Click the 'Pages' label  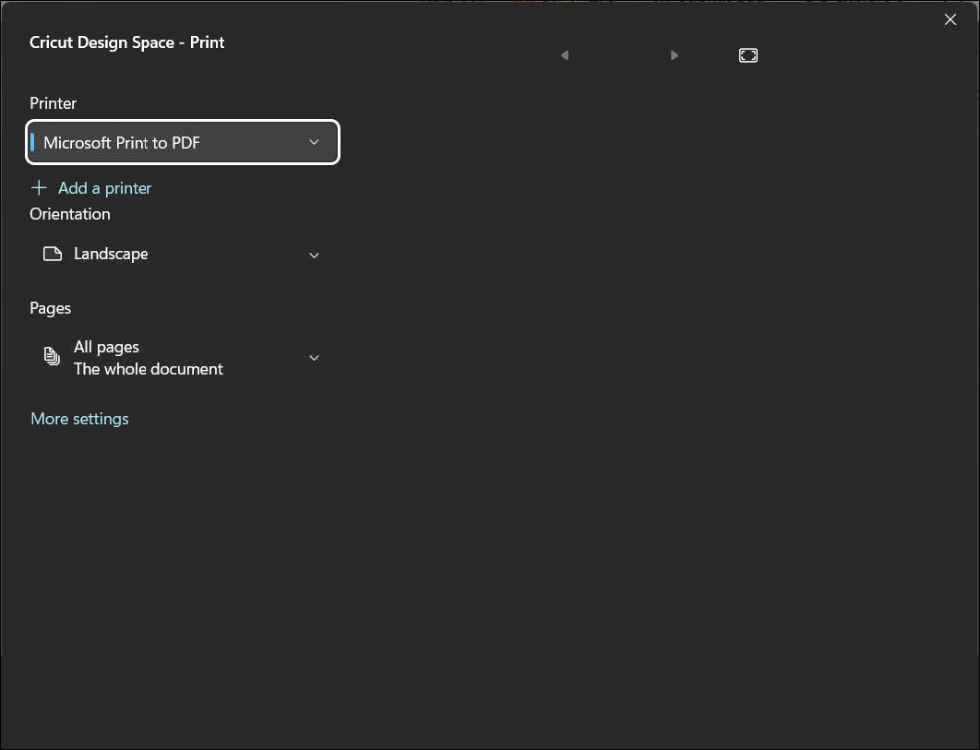pyautogui.click(x=50, y=308)
